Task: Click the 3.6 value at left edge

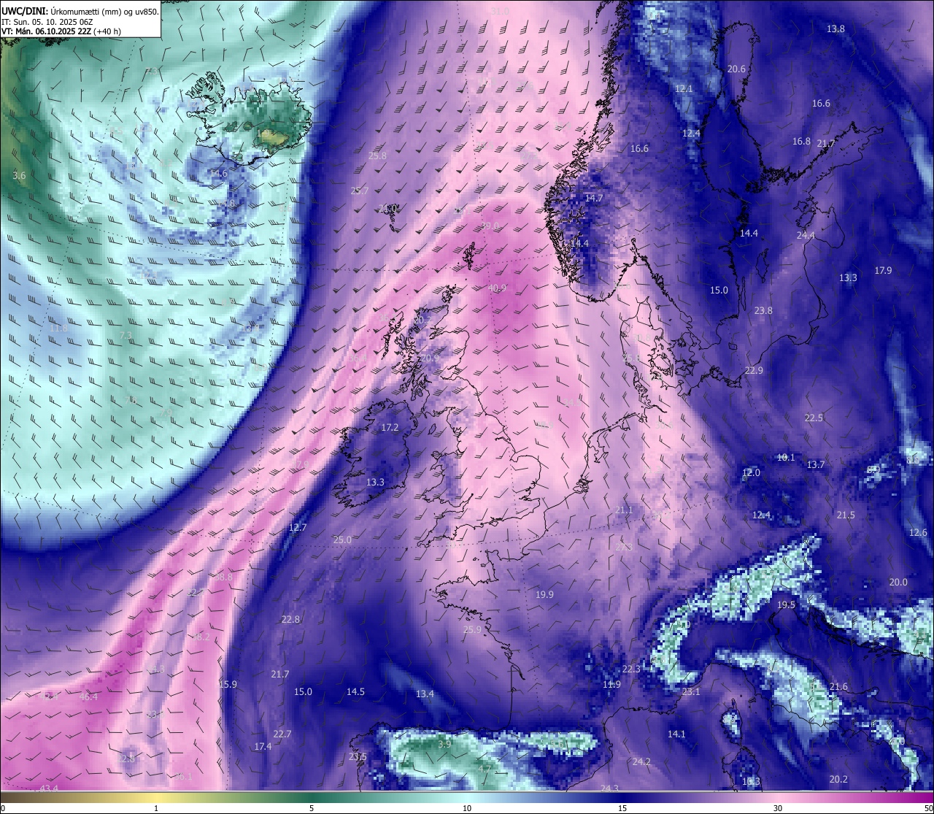Action: click(19, 176)
